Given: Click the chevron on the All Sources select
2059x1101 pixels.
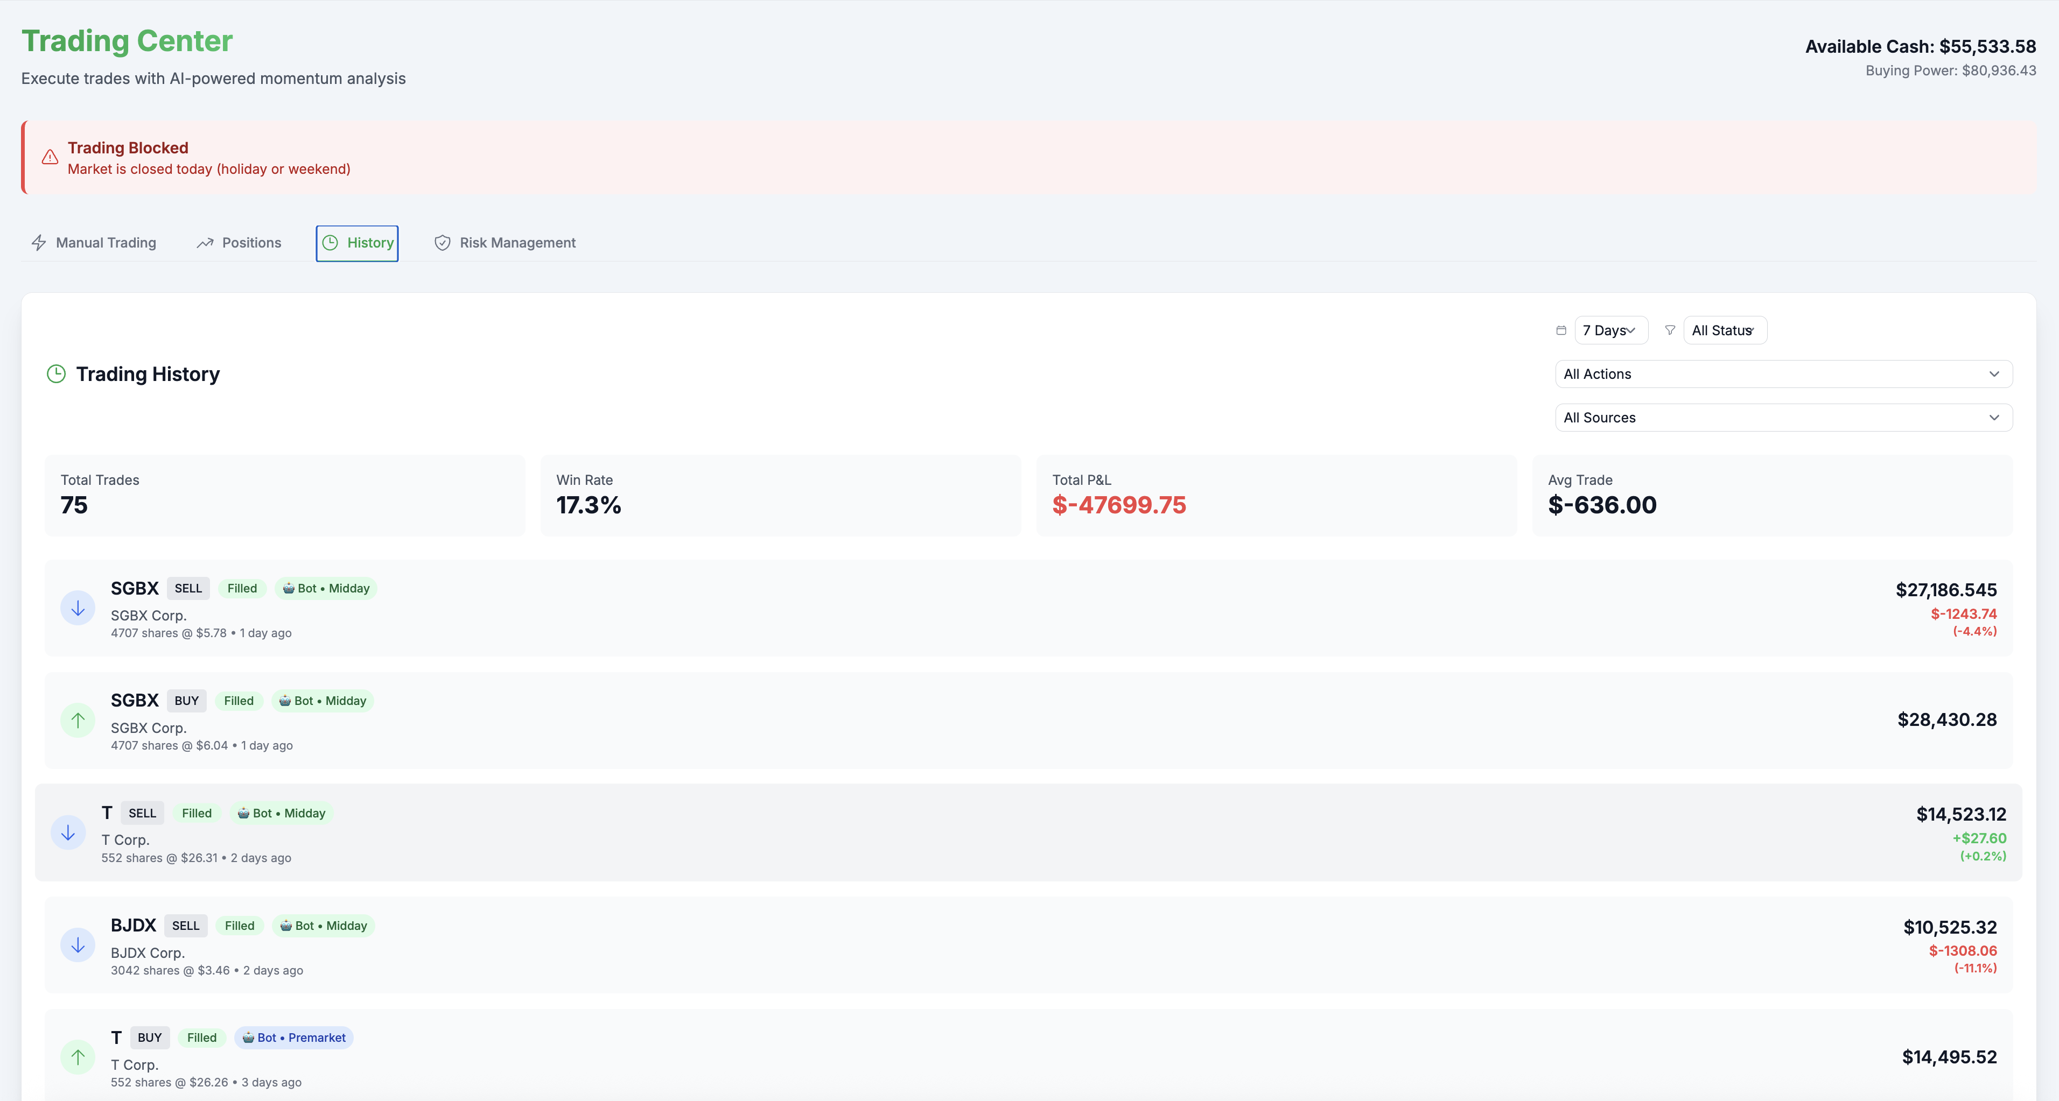Looking at the screenshot, I should (1993, 418).
